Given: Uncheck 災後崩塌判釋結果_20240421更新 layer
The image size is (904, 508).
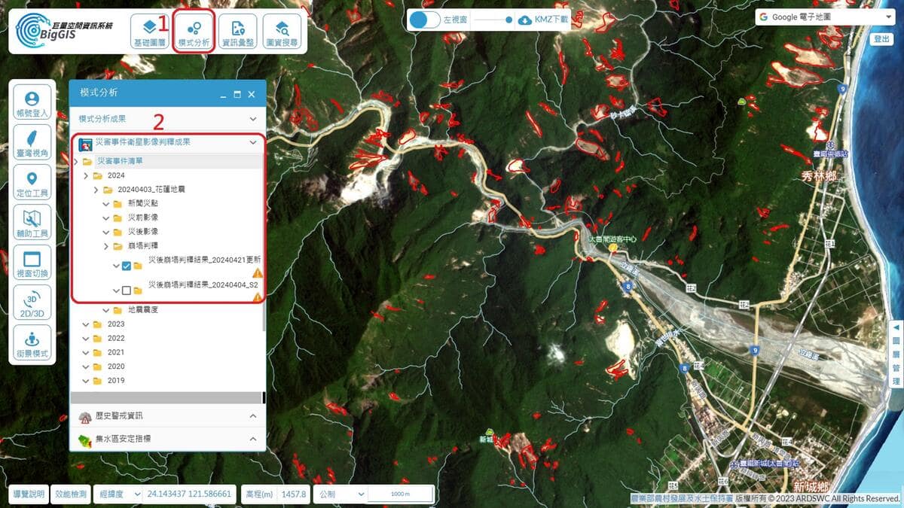Looking at the screenshot, I should (x=126, y=266).
